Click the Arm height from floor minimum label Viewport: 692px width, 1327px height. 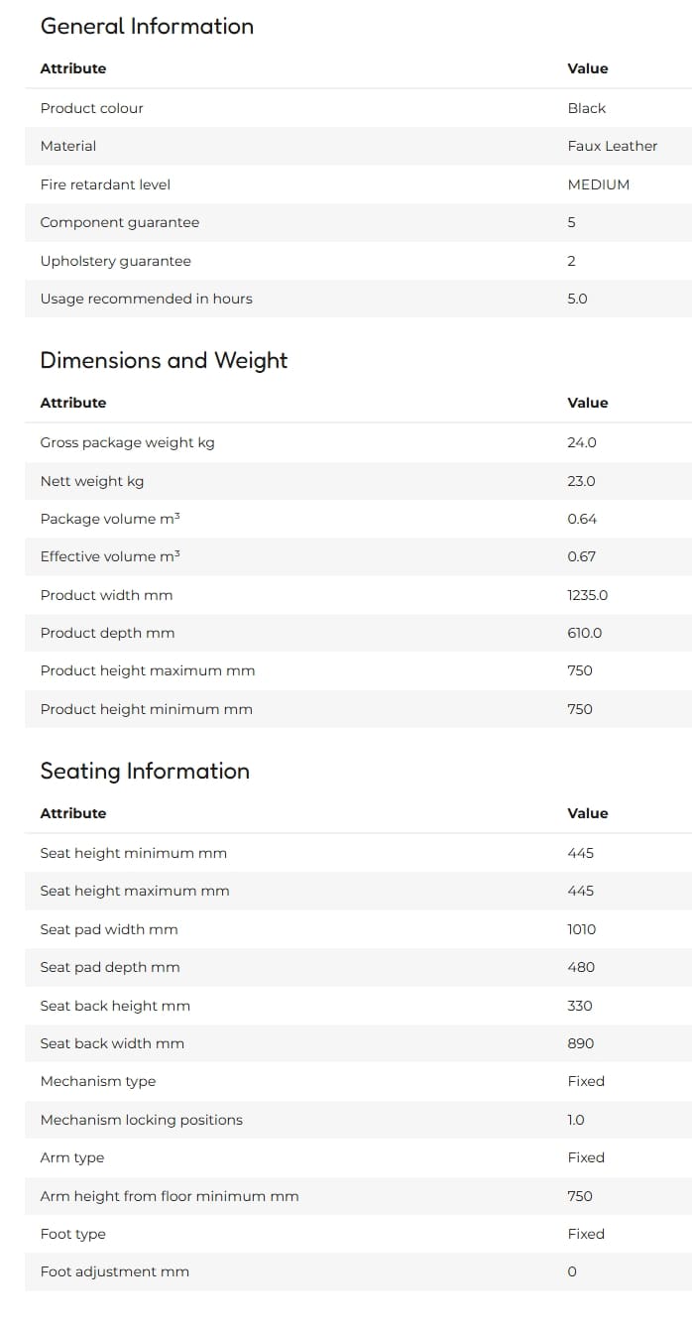pos(170,1196)
